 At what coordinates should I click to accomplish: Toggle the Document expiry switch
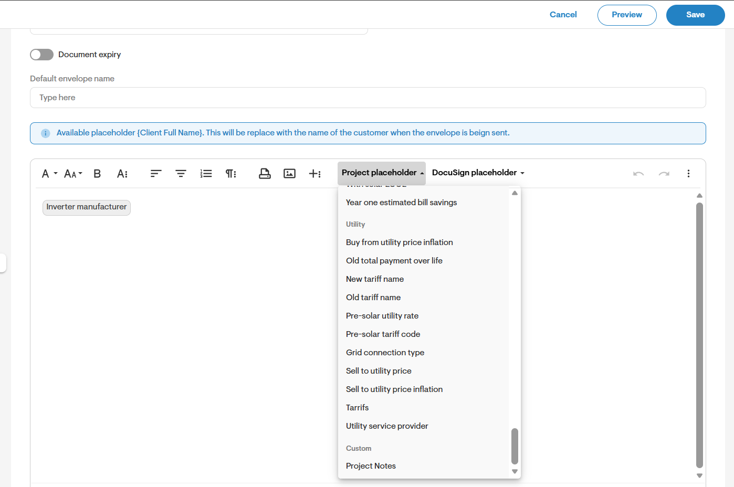pos(41,55)
